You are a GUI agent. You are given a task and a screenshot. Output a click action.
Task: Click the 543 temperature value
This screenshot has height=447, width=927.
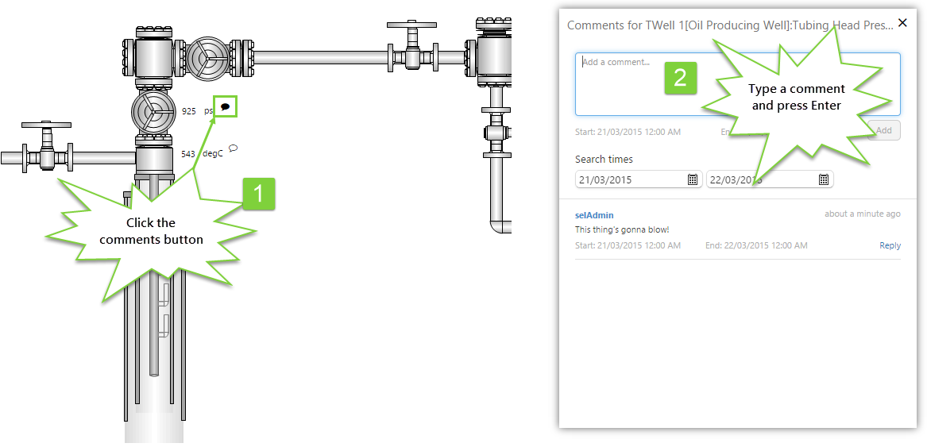click(x=187, y=154)
